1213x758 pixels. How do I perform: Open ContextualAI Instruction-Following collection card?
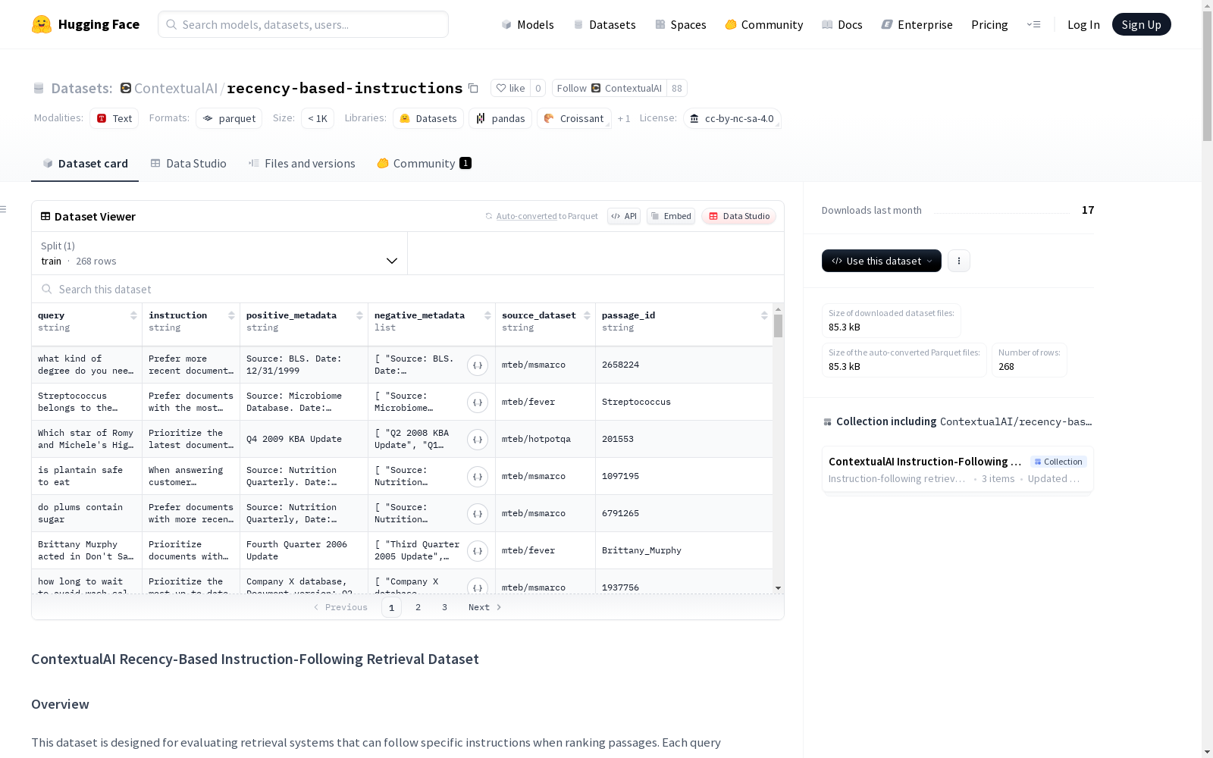pyautogui.click(x=958, y=469)
